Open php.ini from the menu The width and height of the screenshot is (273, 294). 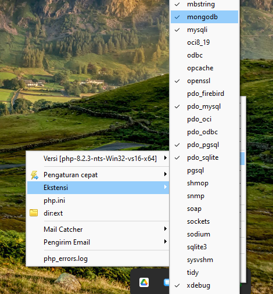98,200
